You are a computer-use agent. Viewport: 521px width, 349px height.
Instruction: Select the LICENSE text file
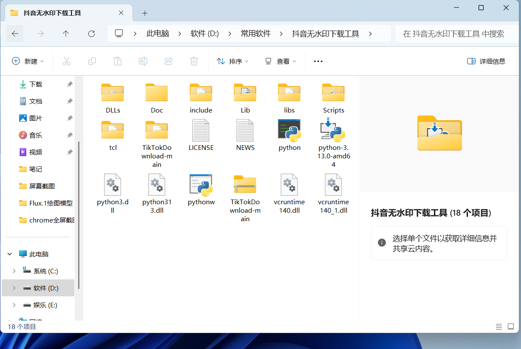click(201, 136)
